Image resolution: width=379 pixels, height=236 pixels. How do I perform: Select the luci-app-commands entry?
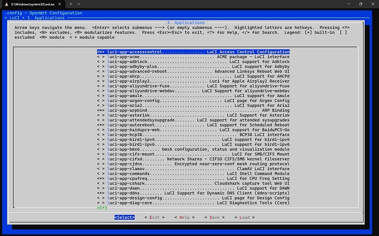tap(193, 173)
